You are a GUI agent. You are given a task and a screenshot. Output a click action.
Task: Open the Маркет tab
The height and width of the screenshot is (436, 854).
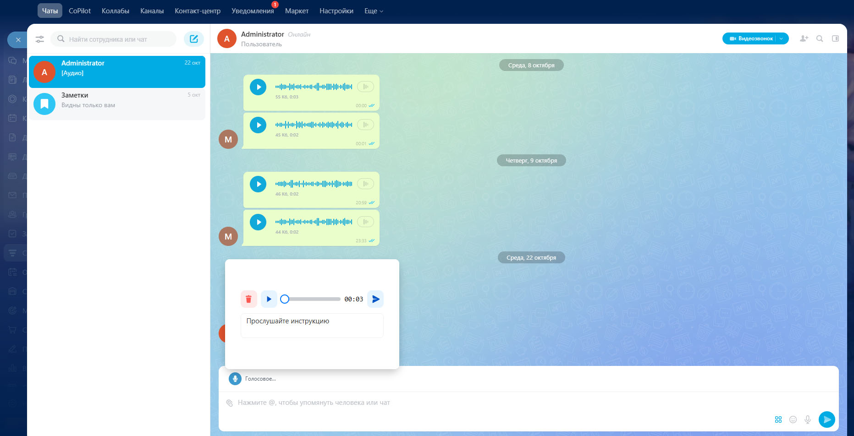click(x=297, y=11)
